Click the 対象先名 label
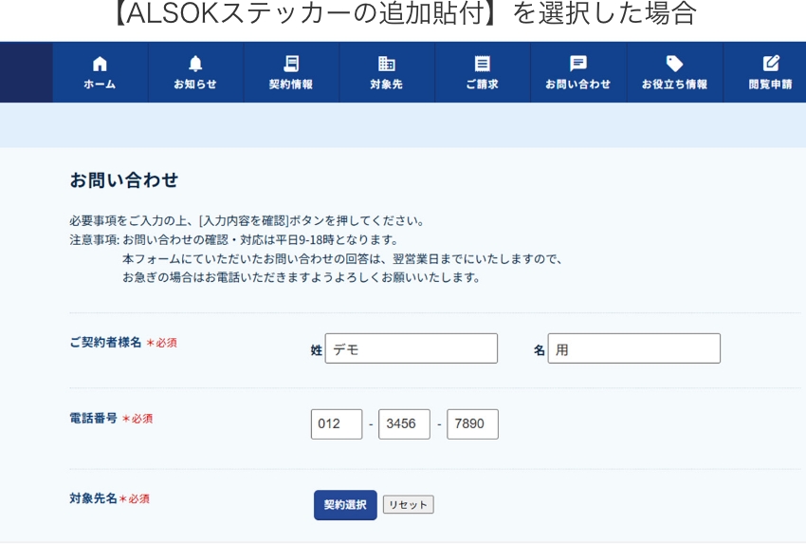This screenshot has height=544, width=806. (x=94, y=498)
